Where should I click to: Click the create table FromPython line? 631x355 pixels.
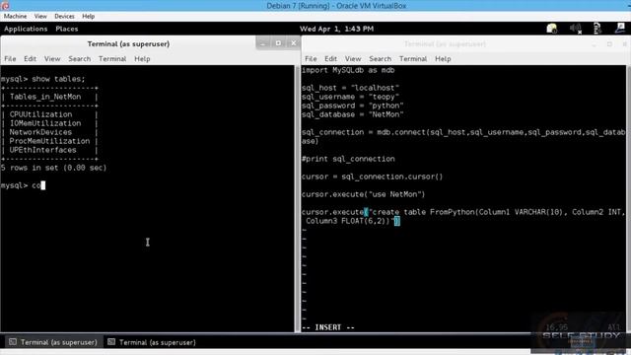tap(463, 216)
